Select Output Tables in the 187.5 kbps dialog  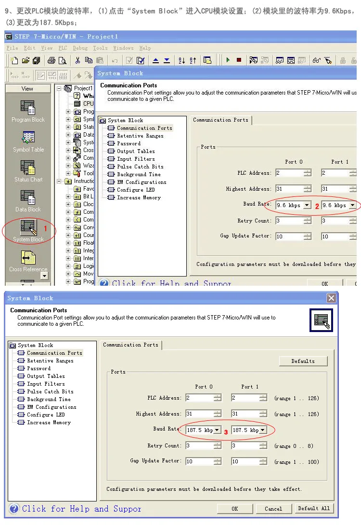(46, 376)
